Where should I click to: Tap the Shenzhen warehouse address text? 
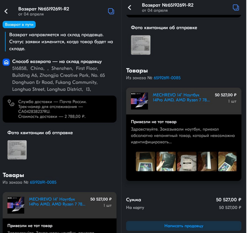coord(59,79)
